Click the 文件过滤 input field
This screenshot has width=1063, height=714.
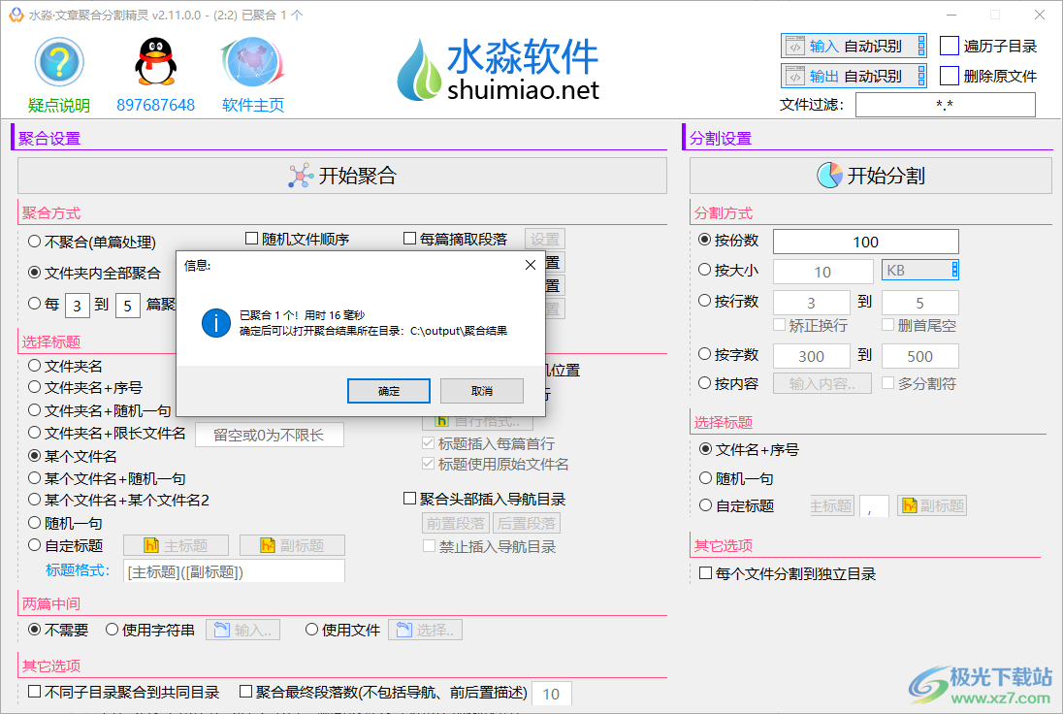click(945, 105)
